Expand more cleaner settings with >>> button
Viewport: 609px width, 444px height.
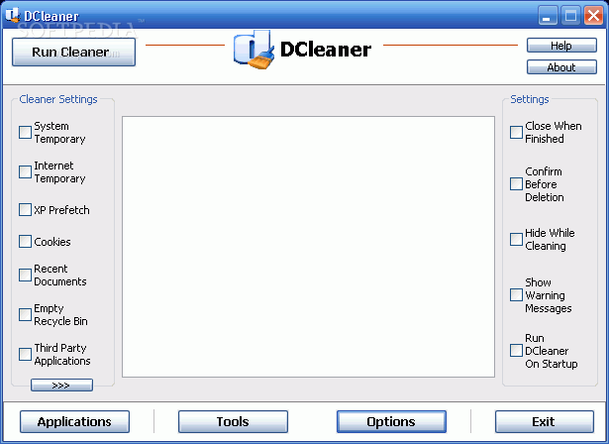[61, 386]
